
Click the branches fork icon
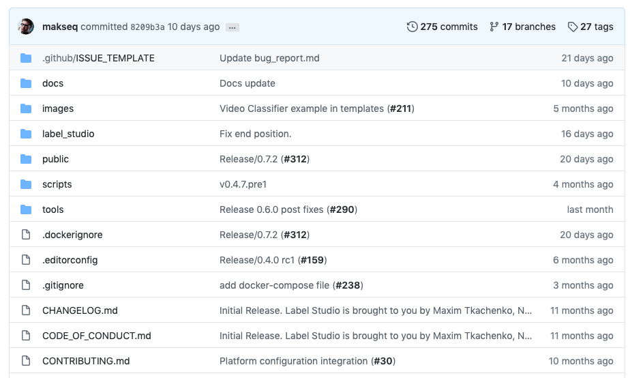pos(494,27)
